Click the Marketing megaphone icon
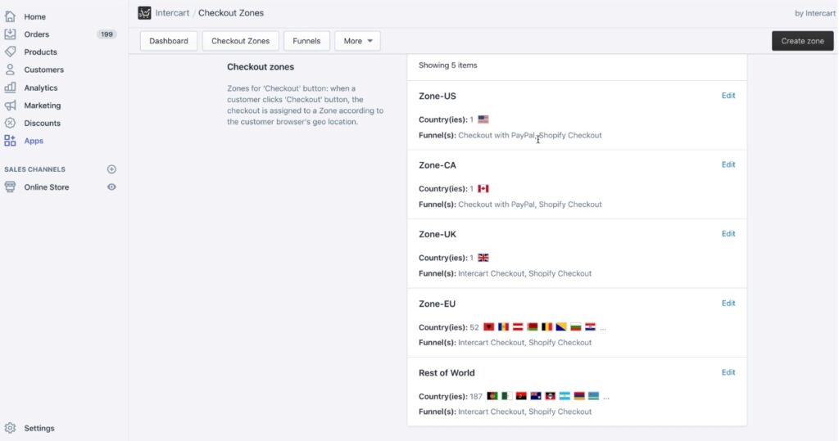839x441 pixels. coord(10,106)
